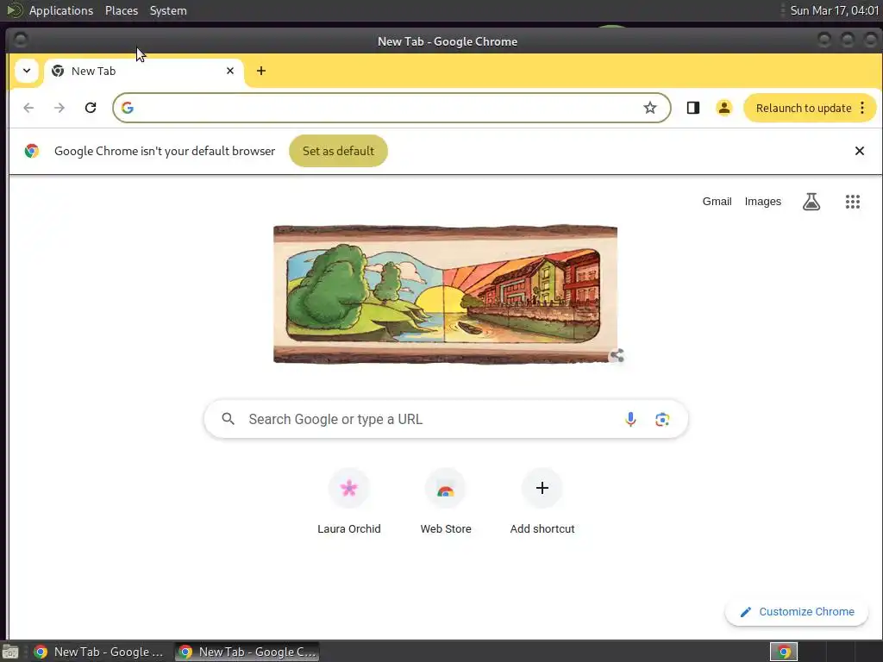Open the window menu in the title bar
This screenshot has height=662, width=883.
point(21,40)
